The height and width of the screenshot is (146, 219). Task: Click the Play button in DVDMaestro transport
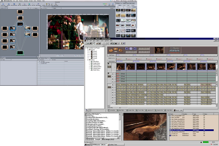[135, 48]
